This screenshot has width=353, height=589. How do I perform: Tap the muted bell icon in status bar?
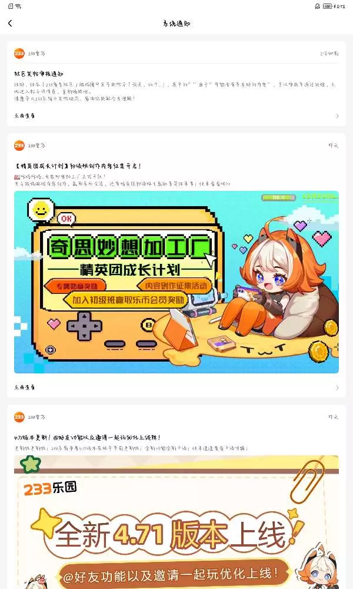[x=317, y=6]
